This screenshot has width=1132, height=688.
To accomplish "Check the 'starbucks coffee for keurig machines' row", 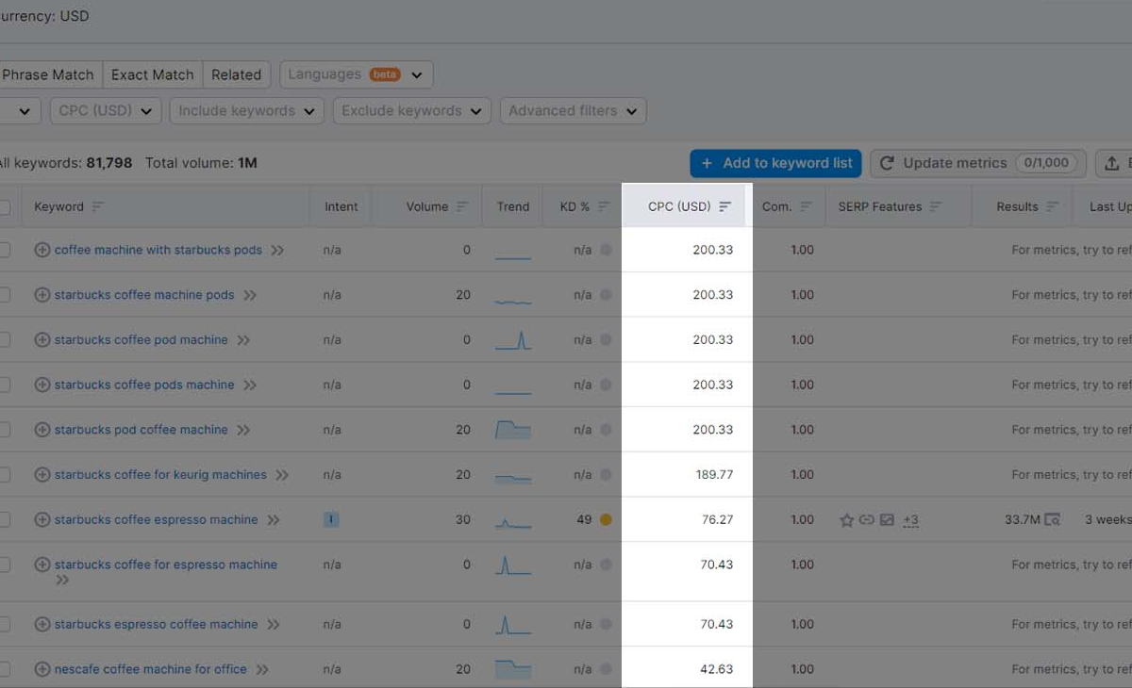I will (x=4, y=475).
